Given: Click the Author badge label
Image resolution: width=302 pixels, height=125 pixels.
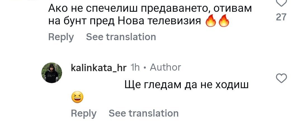Looking at the screenshot, I should tap(166, 67).
